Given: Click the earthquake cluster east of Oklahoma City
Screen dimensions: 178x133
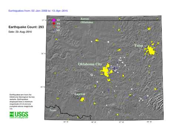Looking at the screenshot, I should [x=115, y=69].
